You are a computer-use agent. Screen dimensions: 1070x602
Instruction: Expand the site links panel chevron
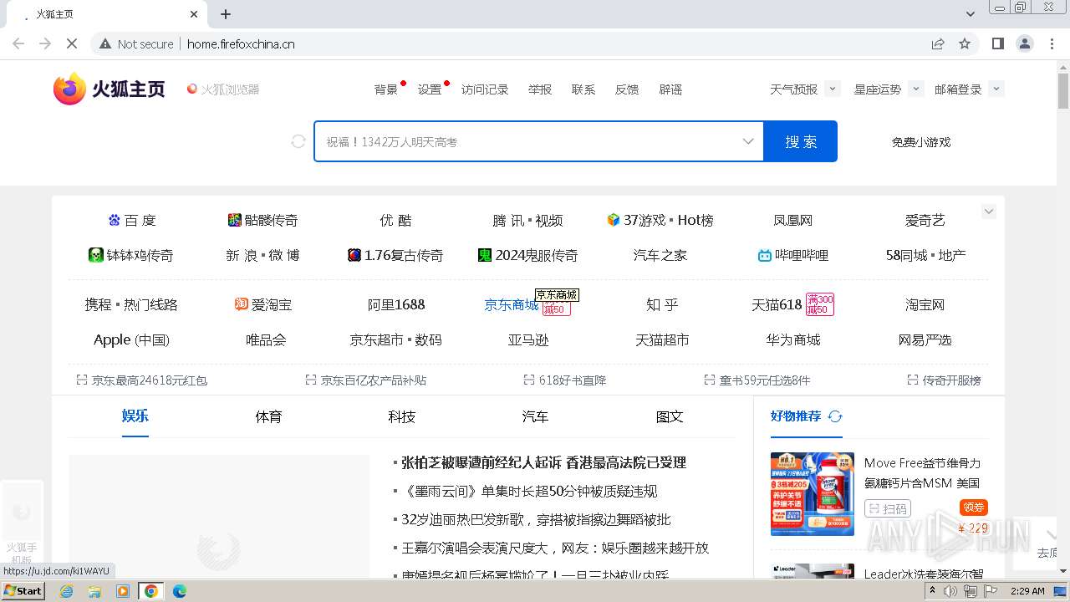pos(989,212)
